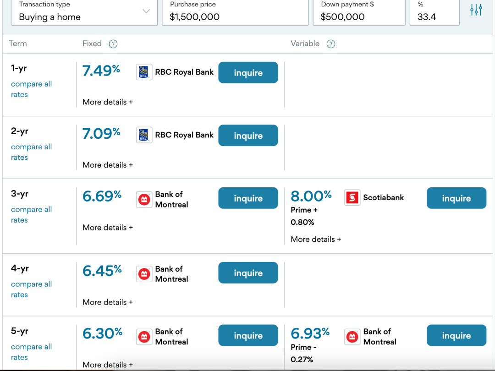Click the RBC Royal Bank logo in 1-yr row

click(x=144, y=72)
